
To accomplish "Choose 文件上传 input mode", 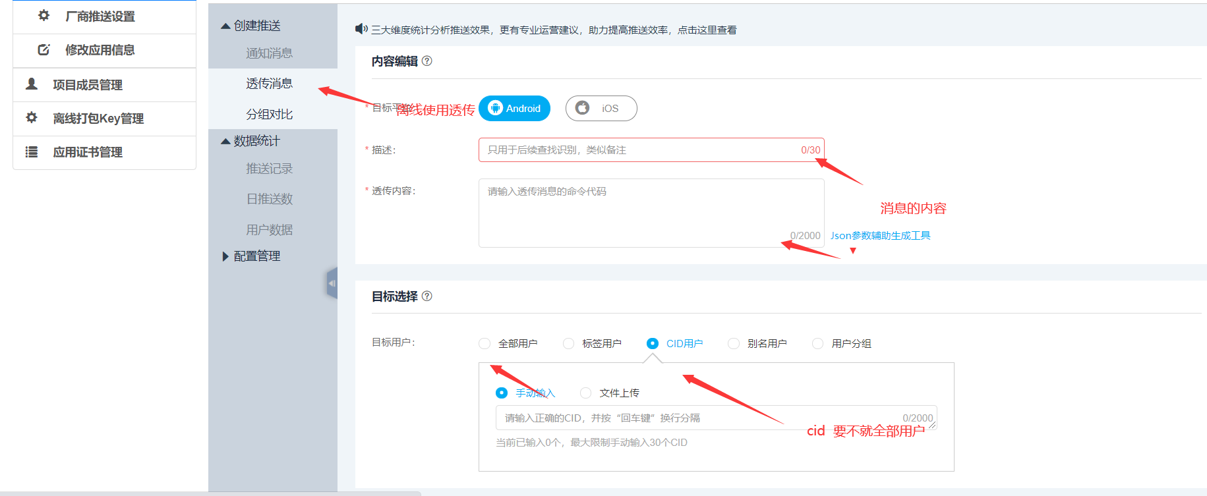I will coord(585,393).
